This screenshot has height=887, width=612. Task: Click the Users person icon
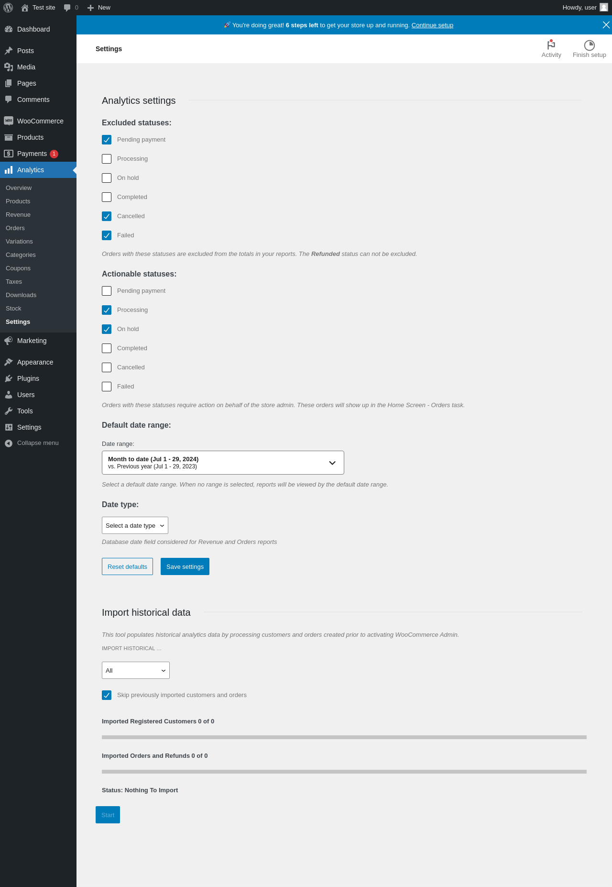(9, 395)
